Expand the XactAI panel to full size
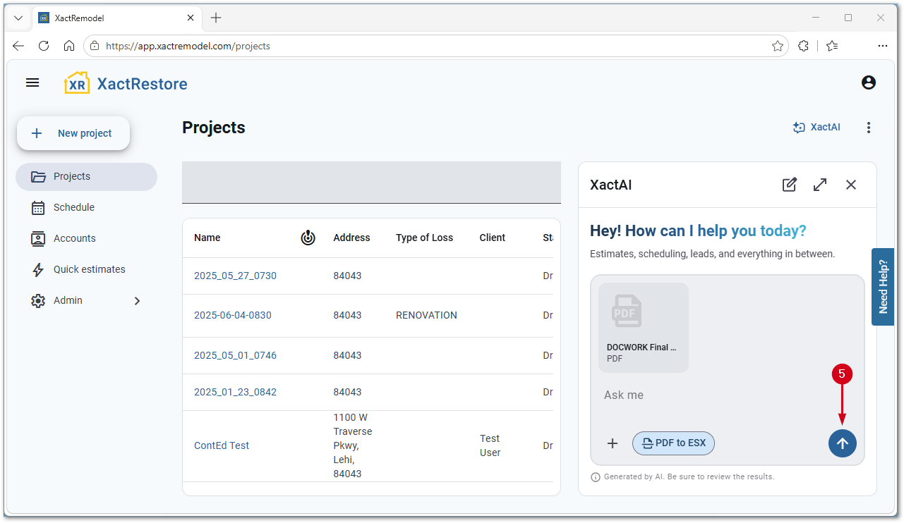 pyautogui.click(x=820, y=185)
